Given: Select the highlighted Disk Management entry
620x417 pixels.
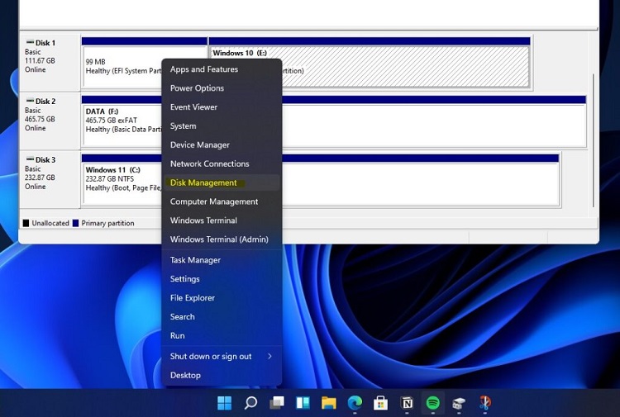Looking at the screenshot, I should point(222,182).
